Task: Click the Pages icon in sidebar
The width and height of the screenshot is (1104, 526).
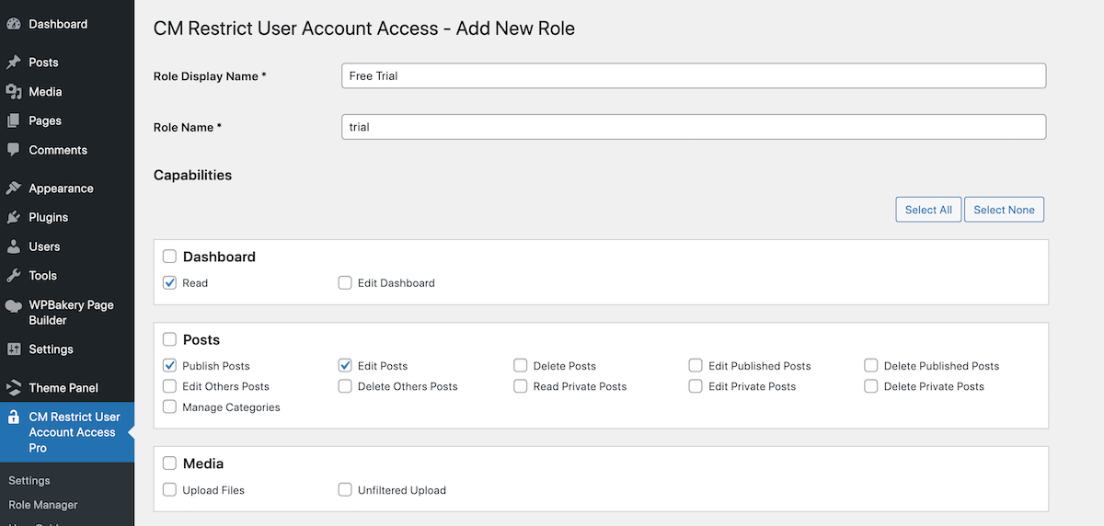Action: click(x=13, y=120)
